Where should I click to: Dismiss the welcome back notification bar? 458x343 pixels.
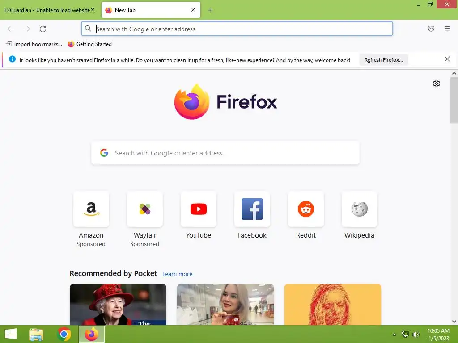pos(447,59)
